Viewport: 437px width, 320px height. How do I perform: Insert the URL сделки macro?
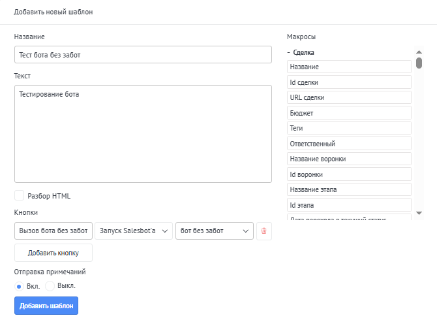(349, 97)
